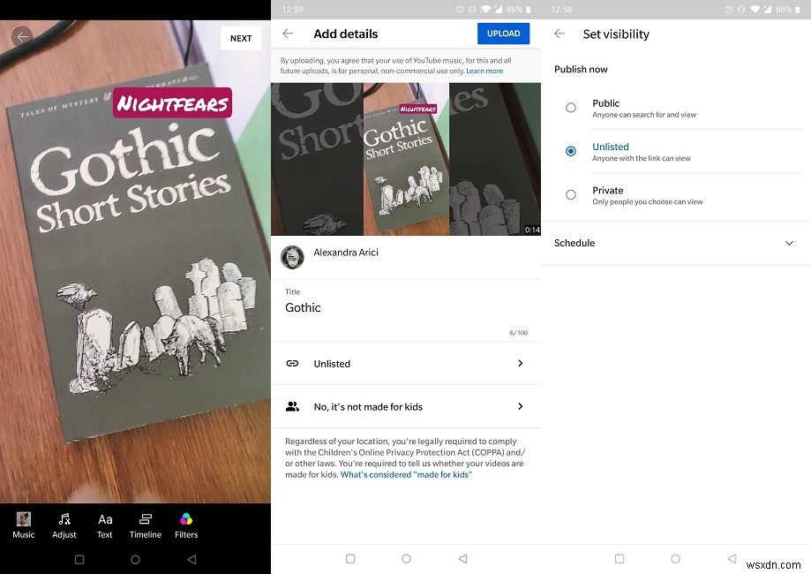Tap back triangle on Set visibility navigation bar
Image resolution: width=811 pixels, height=574 pixels.
pyautogui.click(x=732, y=559)
